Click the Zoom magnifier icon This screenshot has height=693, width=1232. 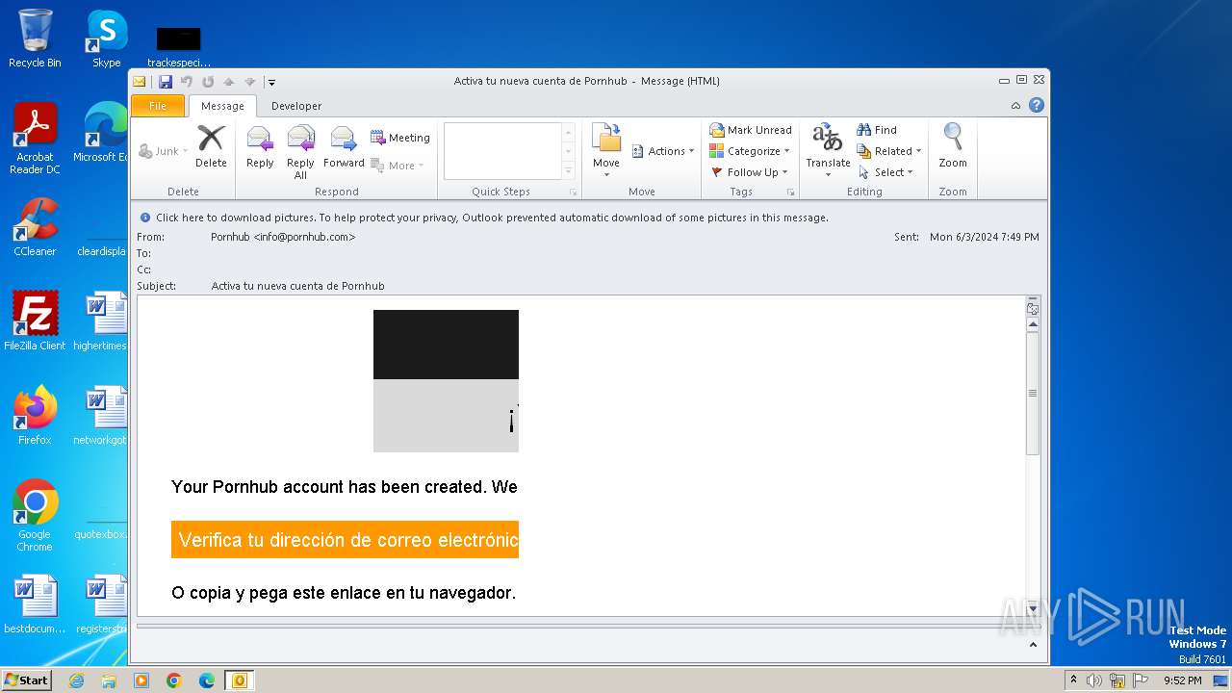(x=953, y=146)
